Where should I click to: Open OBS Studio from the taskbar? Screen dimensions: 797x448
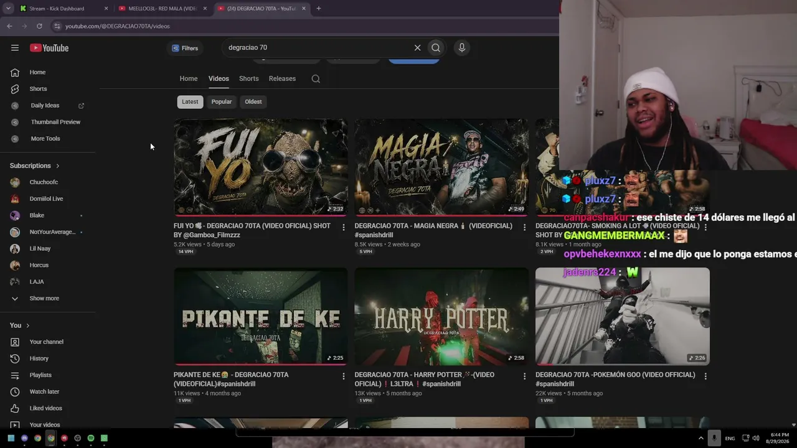point(78,438)
